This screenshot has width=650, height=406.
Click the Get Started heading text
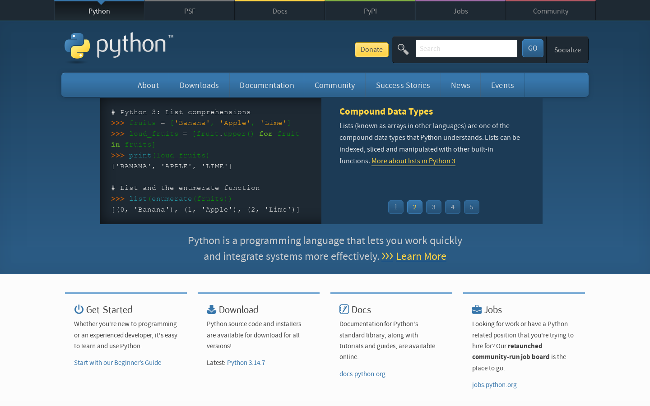(109, 309)
